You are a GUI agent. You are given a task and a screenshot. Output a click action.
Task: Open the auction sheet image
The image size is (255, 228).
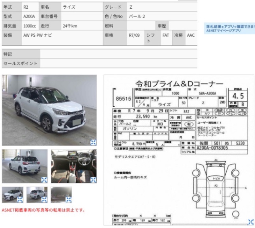[179, 150]
